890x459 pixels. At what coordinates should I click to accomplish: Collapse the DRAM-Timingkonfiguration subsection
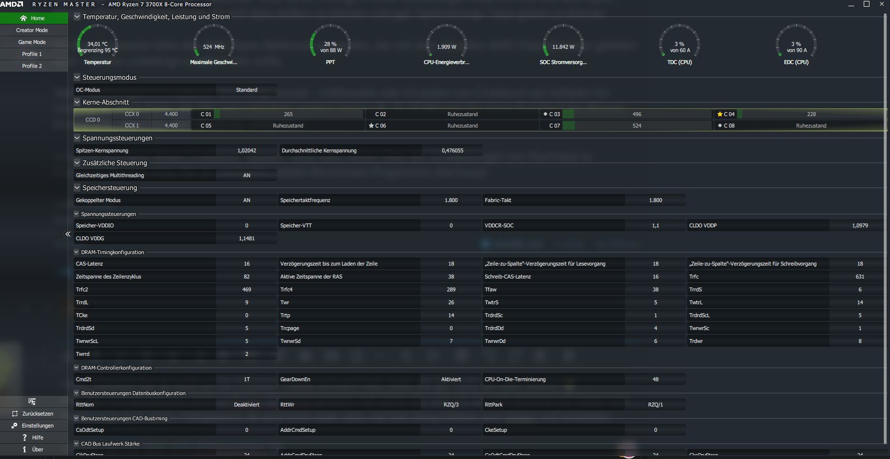point(77,252)
